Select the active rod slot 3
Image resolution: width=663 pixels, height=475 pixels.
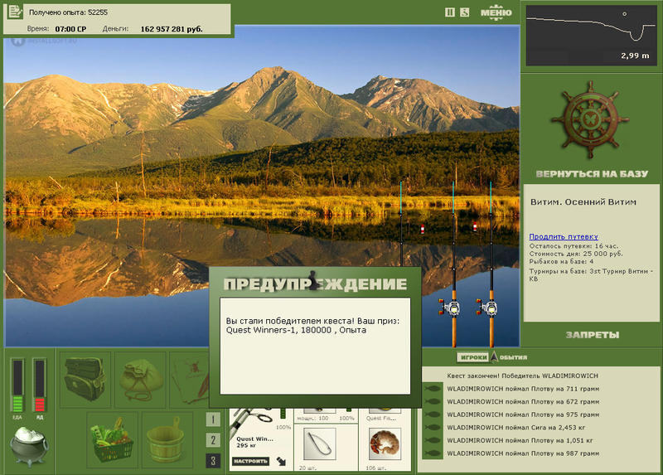pos(213,460)
